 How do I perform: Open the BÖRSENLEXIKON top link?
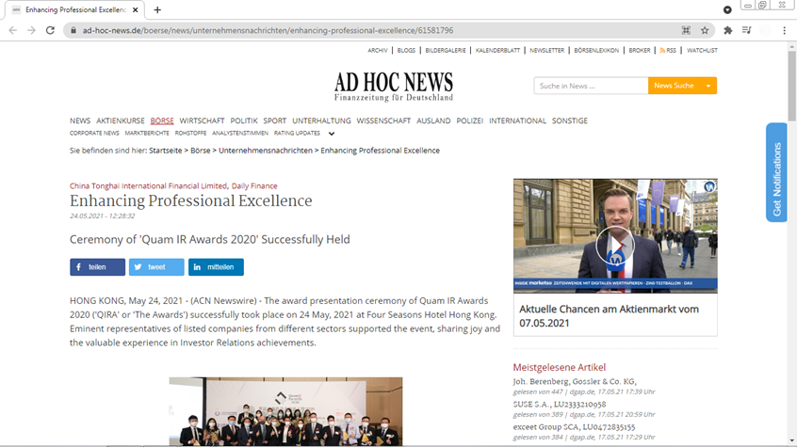point(596,50)
